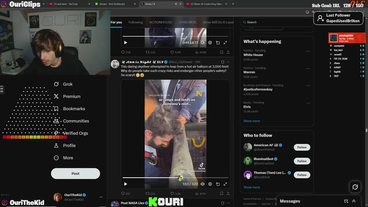The width and height of the screenshot is (368, 207).
Task: Open options for Elvis trend
Action: pos(308,103)
